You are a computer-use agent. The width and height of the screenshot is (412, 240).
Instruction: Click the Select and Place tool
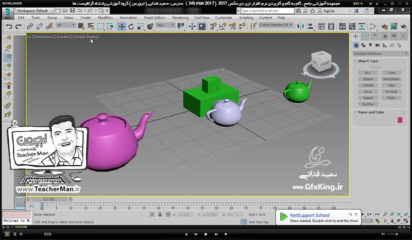pyautogui.click(x=150, y=26)
